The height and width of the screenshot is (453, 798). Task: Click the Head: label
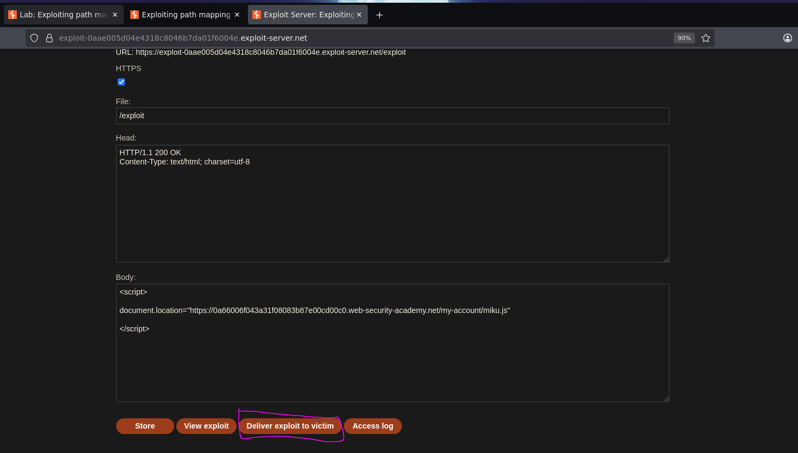[126, 138]
